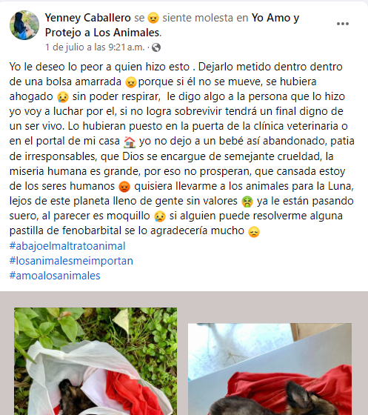Click the house emoji in post text
Viewport: 368px width, 415px height.
pyautogui.click(x=130, y=142)
